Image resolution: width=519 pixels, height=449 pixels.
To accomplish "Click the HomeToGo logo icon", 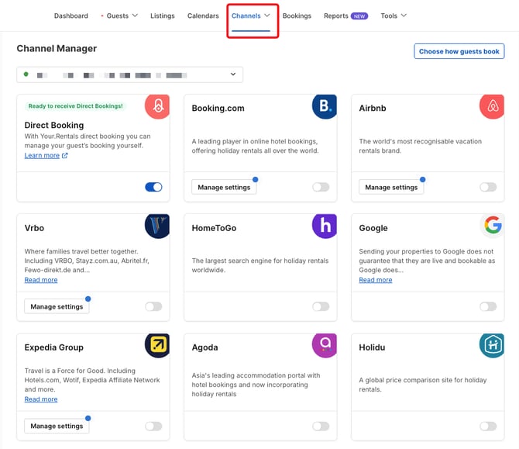I will click(x=325, y=226).
